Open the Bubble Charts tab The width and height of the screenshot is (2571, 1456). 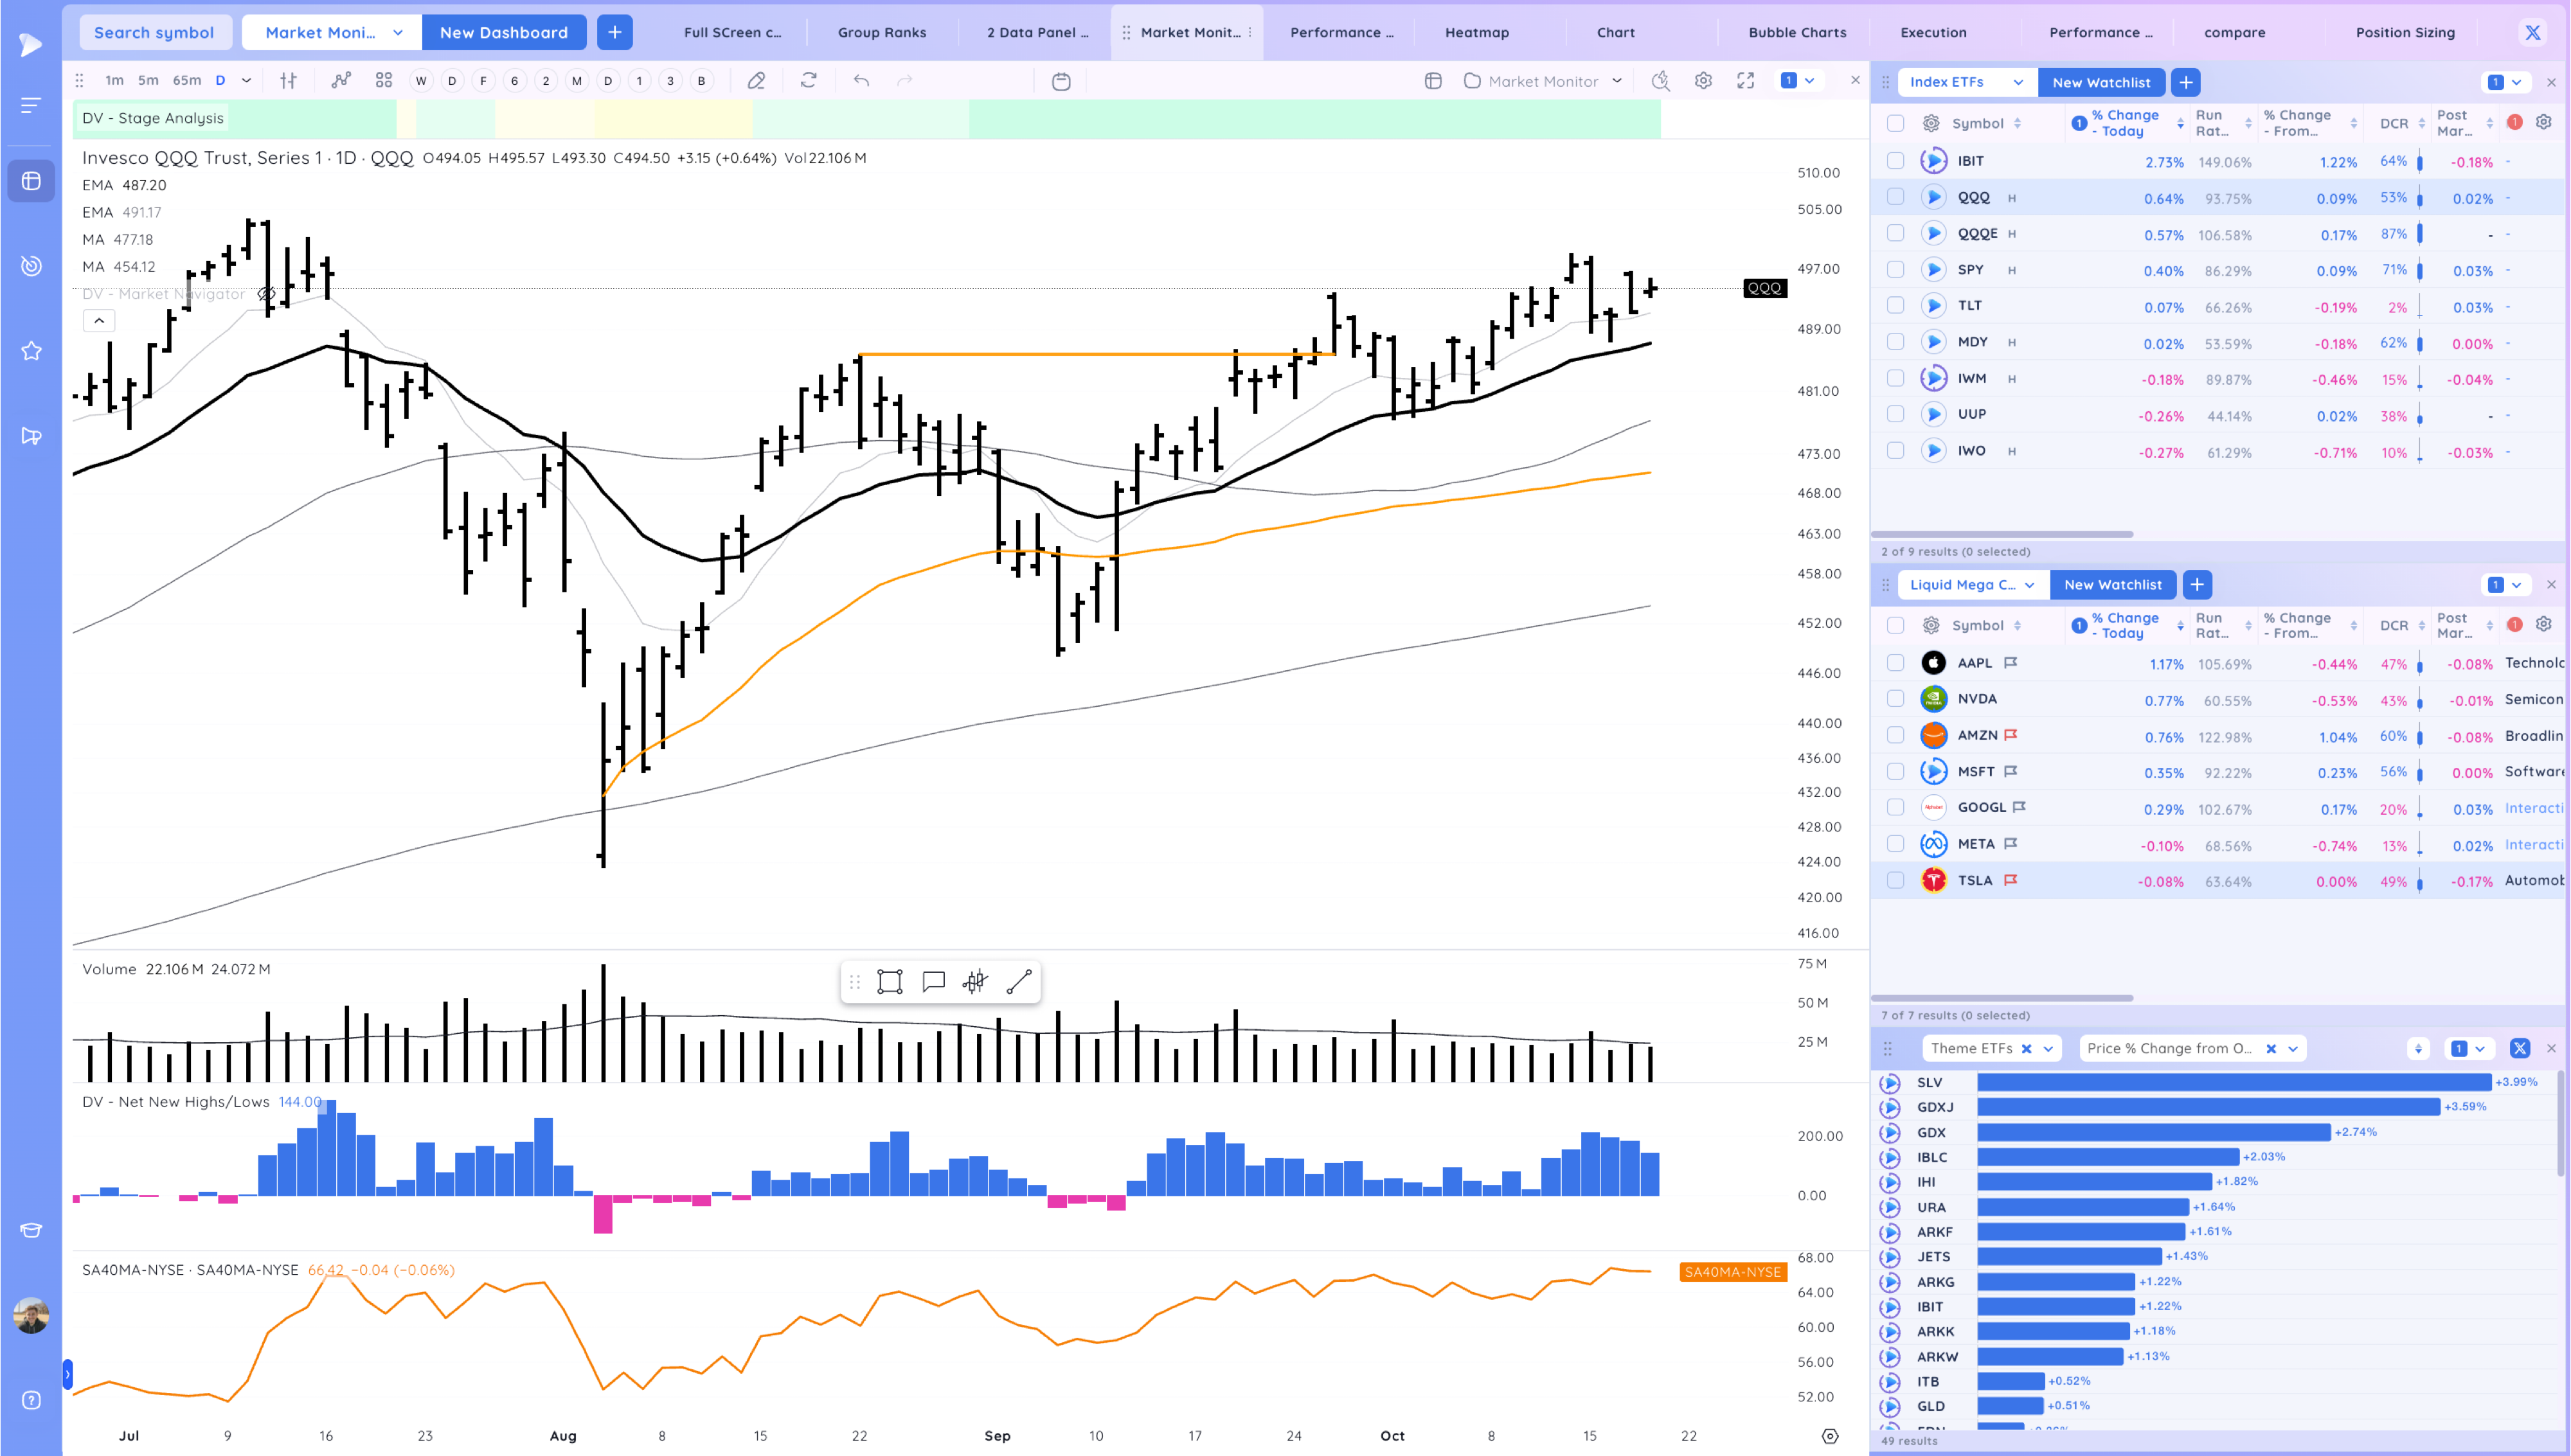(x=1796, y=32)
